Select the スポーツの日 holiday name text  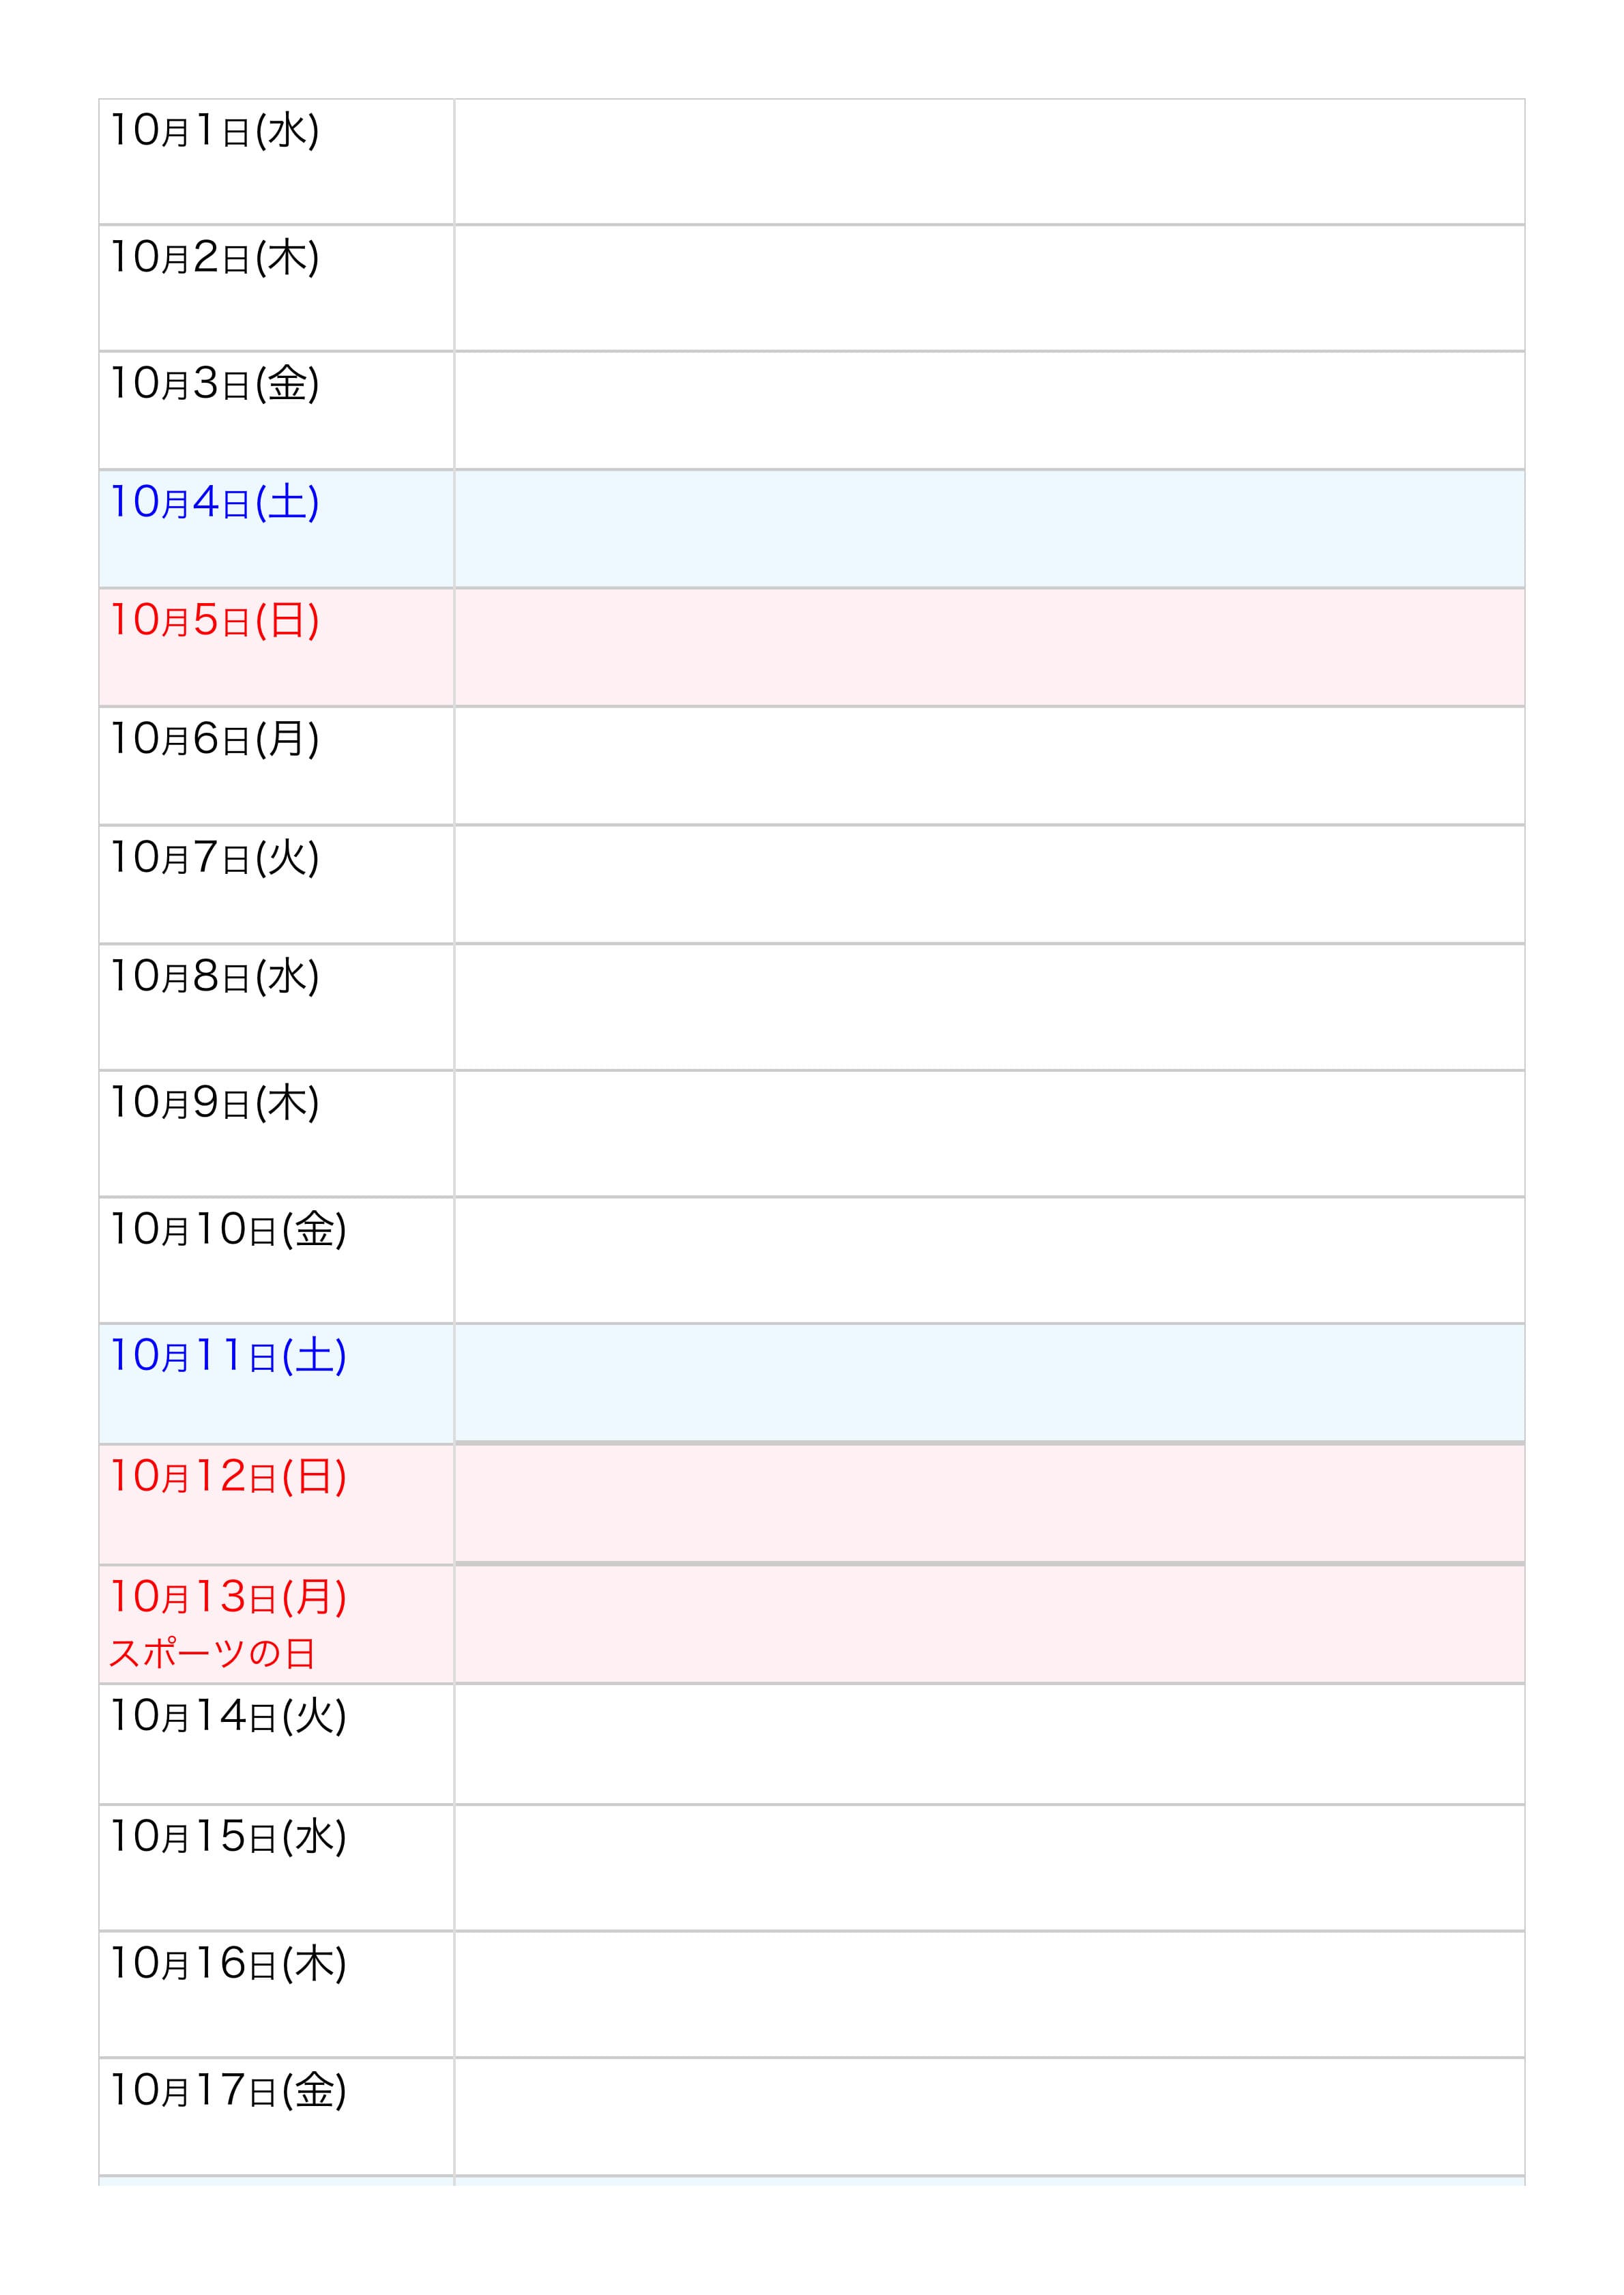point(212,1653)
